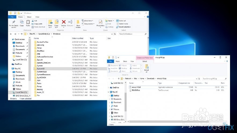The width and height of the screenshot is (237, 133).
Task: Click the Rename icon in the Organize group
Action: (x=70, y=23)
